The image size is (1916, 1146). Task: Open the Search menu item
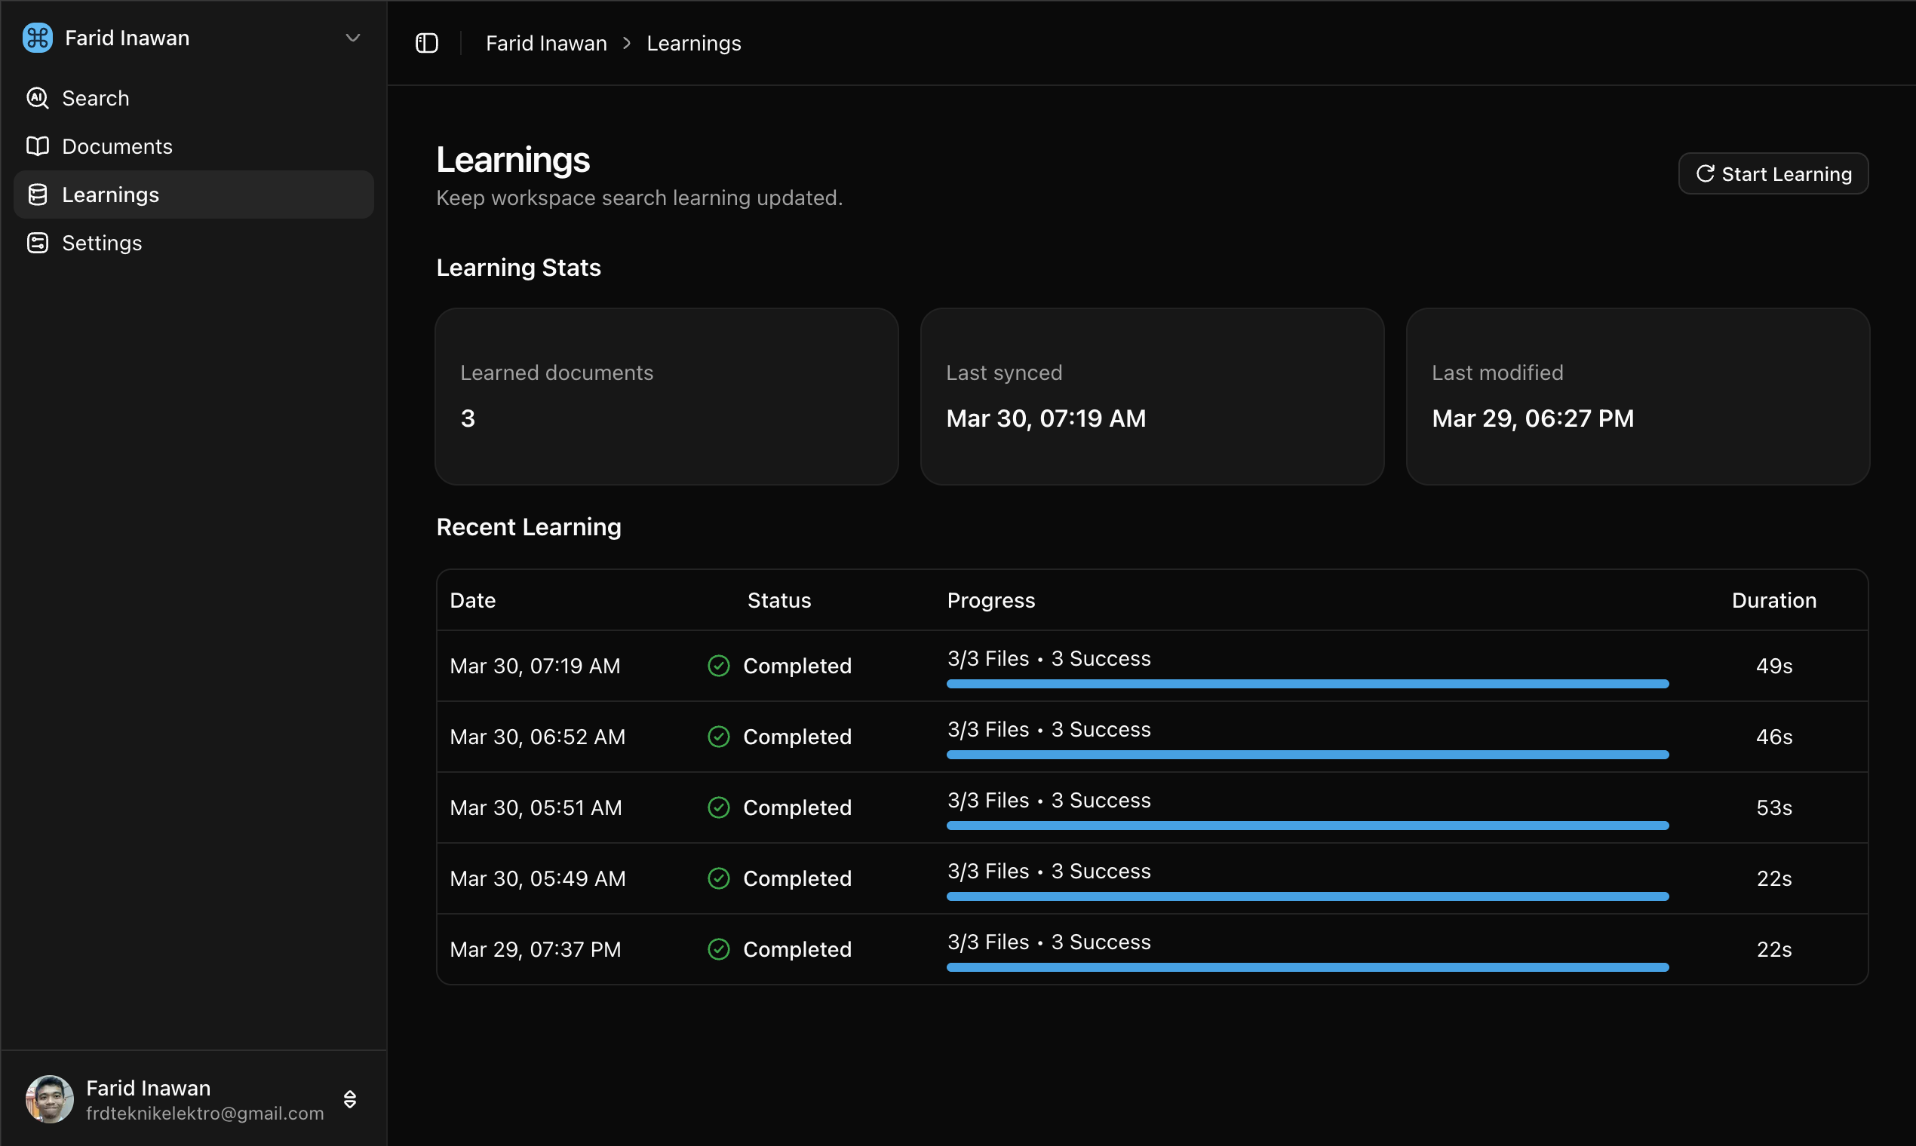click(96, 98)
